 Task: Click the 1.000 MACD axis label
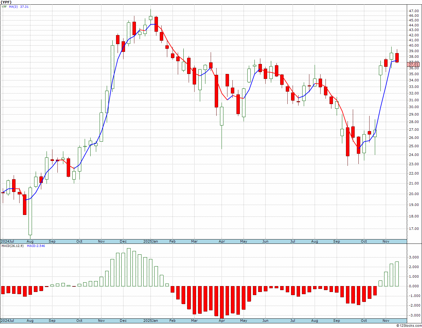tap(414, 276)
